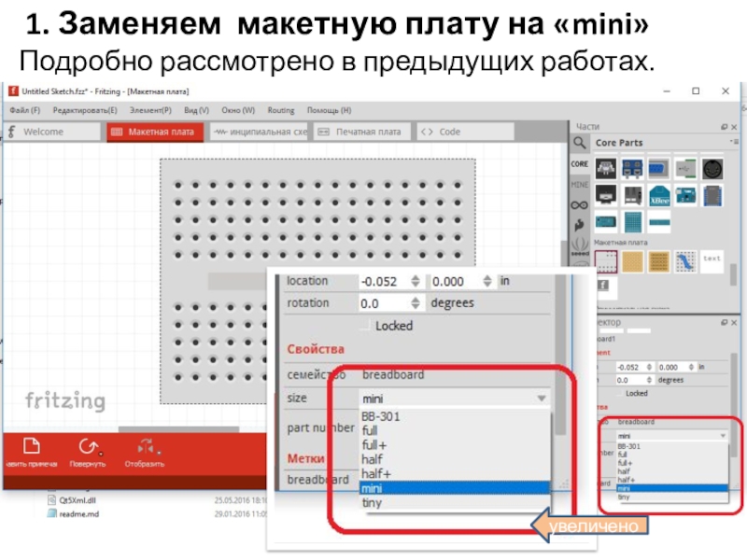Click the enlarged location Y field 0.000

tap(455, 282)
